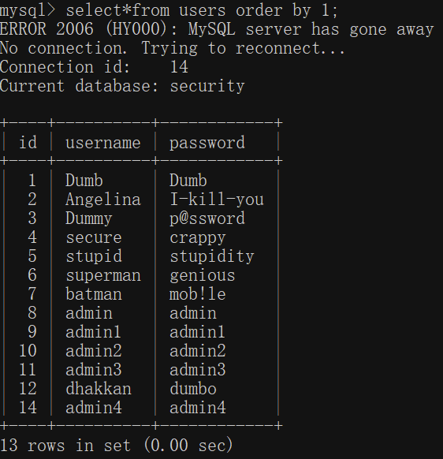Click the Connection id value 14
443x459 pixels.
tap(179, 67)
